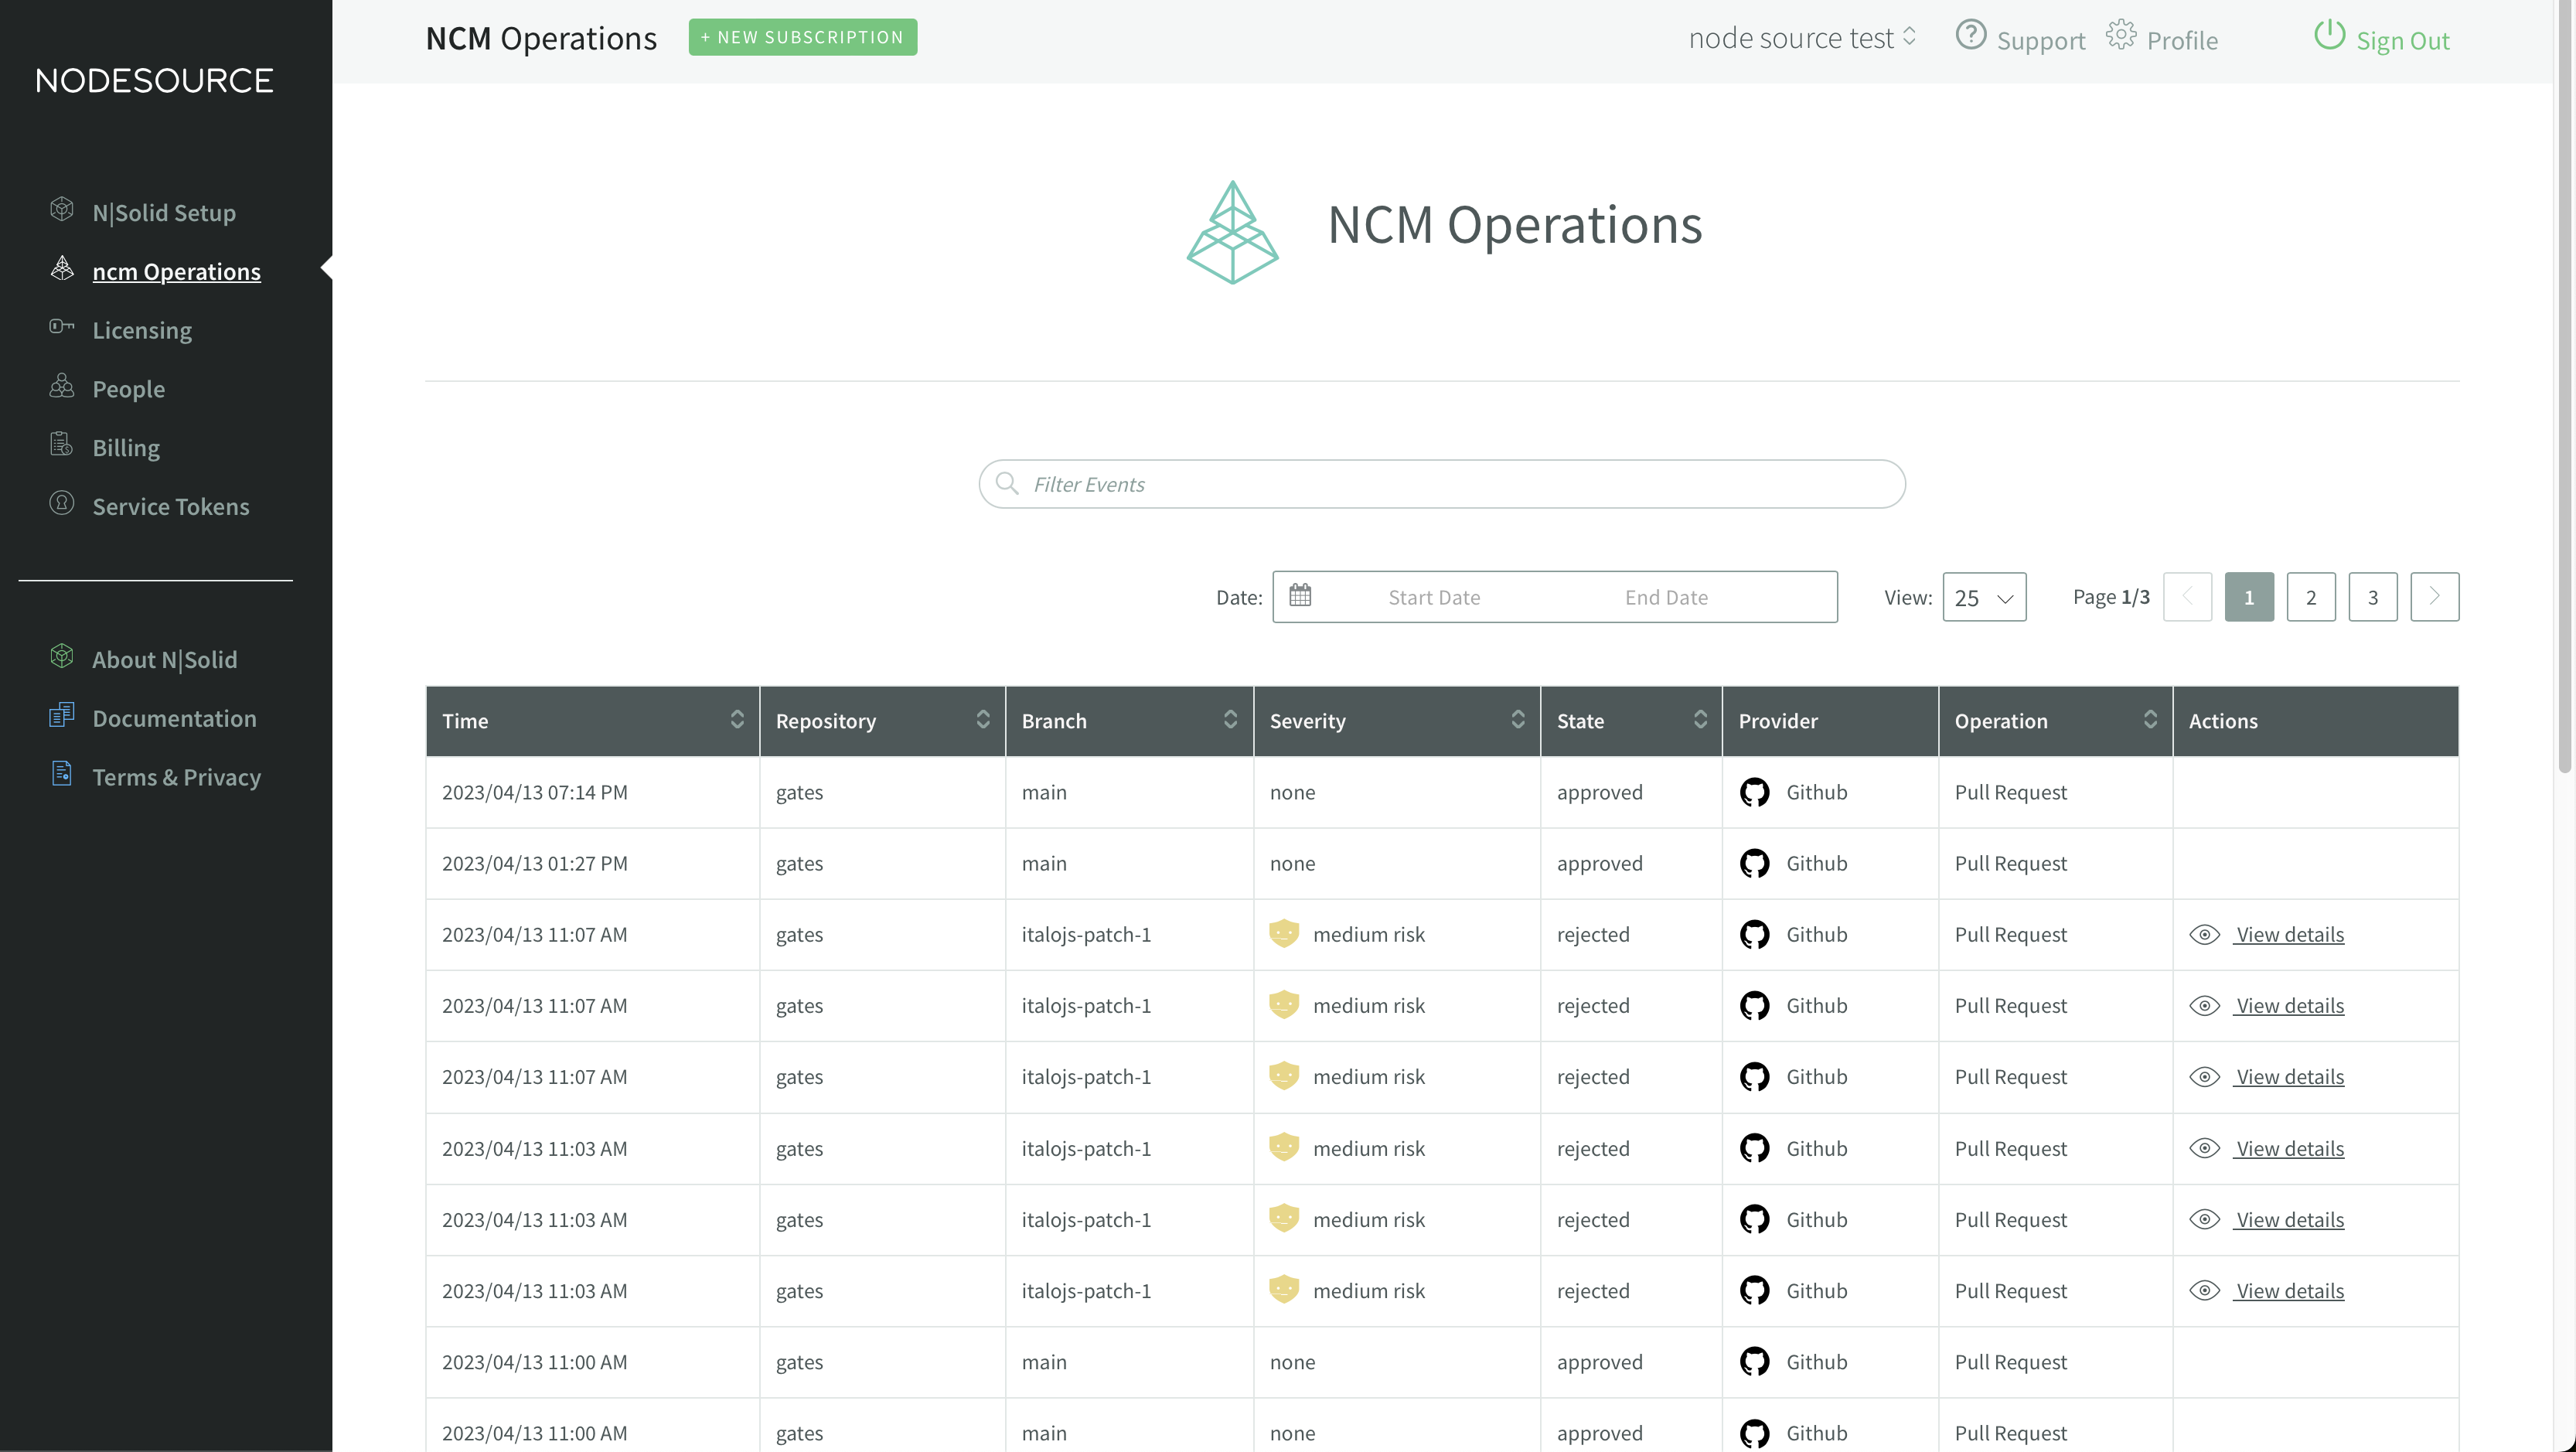Toggle sort arrows on the Severity column

(x=1517, y=720)
